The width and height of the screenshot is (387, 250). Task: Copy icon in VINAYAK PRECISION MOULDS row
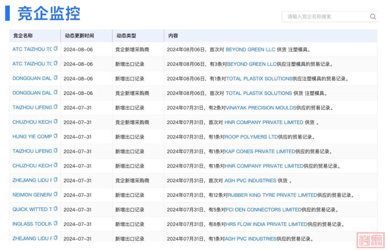(56, 107)
